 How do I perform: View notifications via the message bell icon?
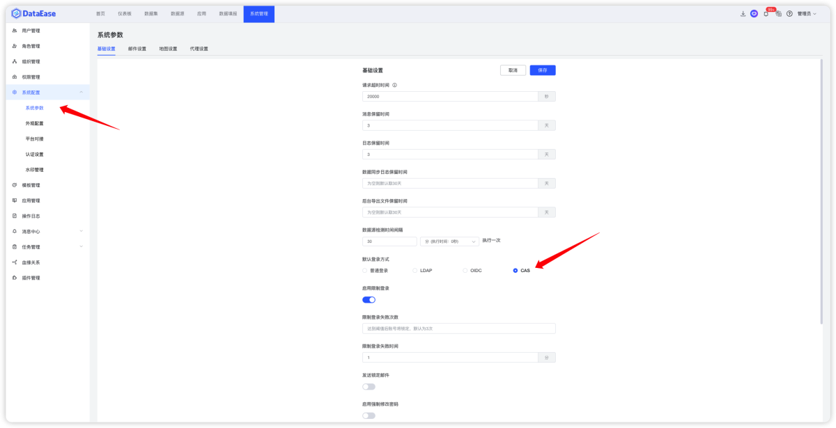[x=766, y=14]
